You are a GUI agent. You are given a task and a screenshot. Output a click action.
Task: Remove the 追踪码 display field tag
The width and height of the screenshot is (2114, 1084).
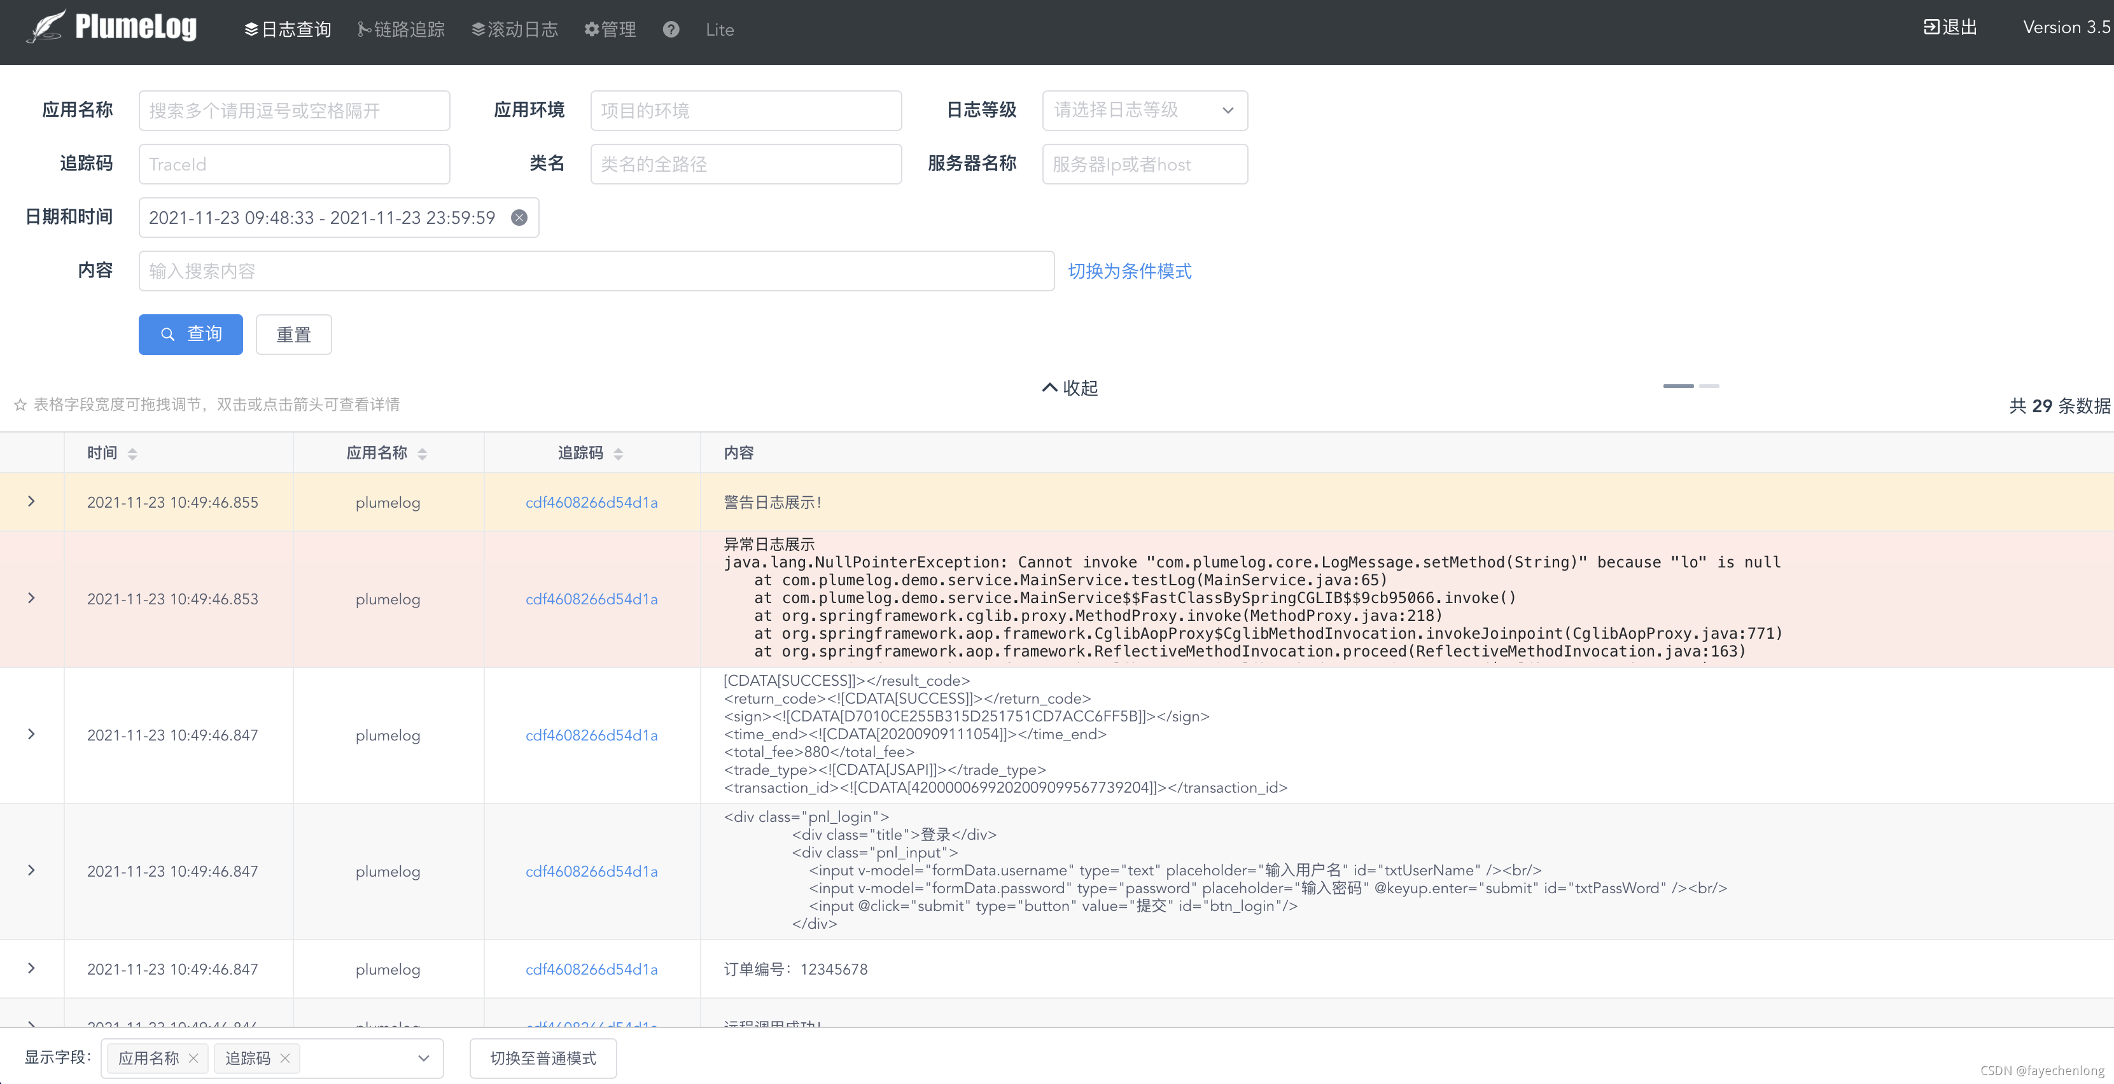tap(286, 1059)
